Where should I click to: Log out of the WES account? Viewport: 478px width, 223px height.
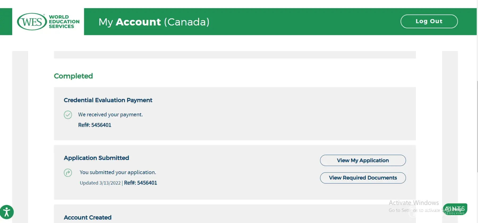[429, 21]
